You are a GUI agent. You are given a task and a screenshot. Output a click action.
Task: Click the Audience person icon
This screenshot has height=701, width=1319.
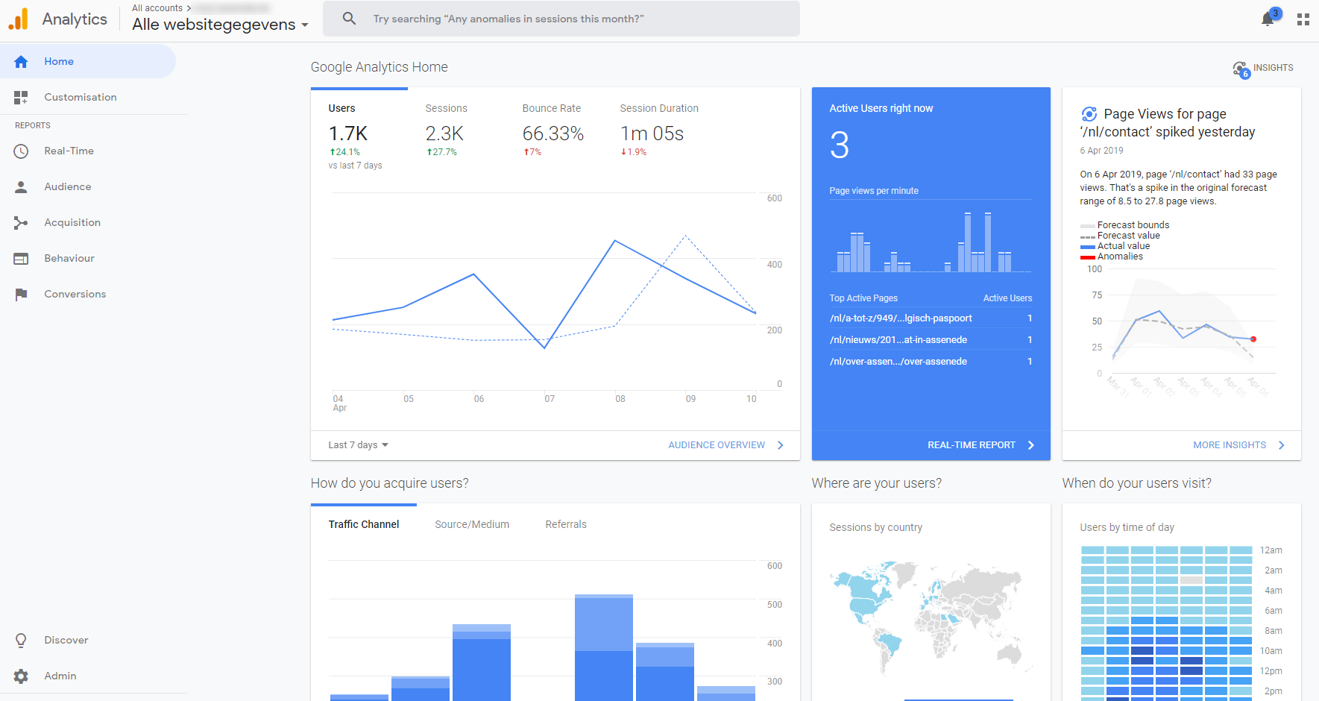click(x=21, y=187)
